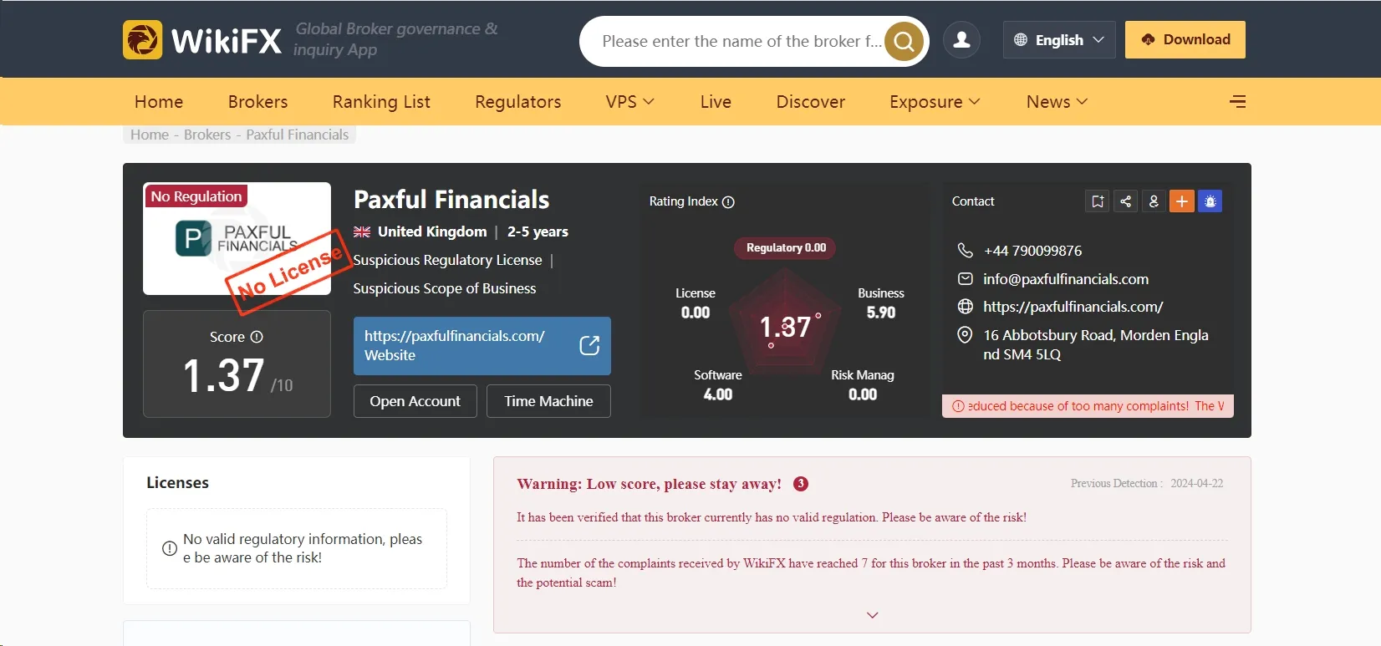
Task: Open the English language dropdown
Action: pos(1059,39)
